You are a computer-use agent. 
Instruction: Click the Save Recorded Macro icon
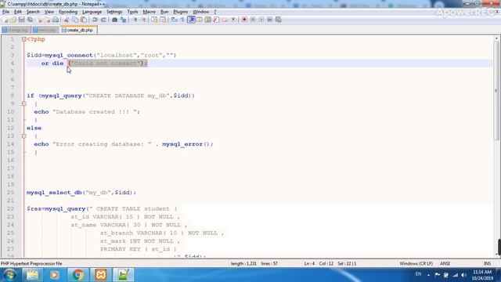[x=279, y=20]
